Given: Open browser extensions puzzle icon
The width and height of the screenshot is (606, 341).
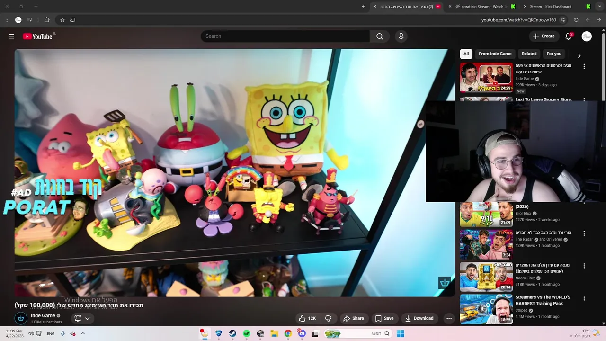Looking at the screenshot, I should pyautogui.click(x=47, y=20).
